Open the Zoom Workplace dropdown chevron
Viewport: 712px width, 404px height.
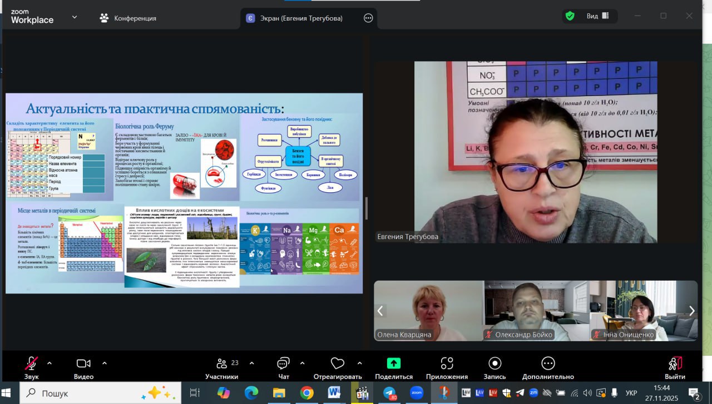[x=75, y=17]
